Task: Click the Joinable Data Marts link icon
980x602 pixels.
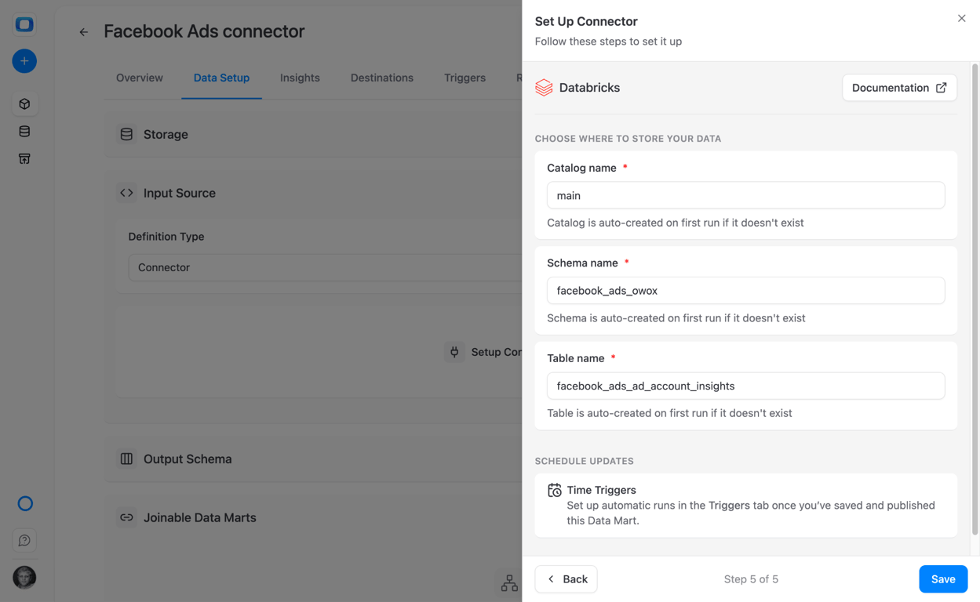Action: [126, 517]
